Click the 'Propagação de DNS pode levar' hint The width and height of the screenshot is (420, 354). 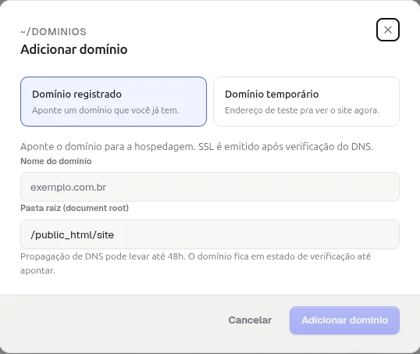[x=196, y=263]
